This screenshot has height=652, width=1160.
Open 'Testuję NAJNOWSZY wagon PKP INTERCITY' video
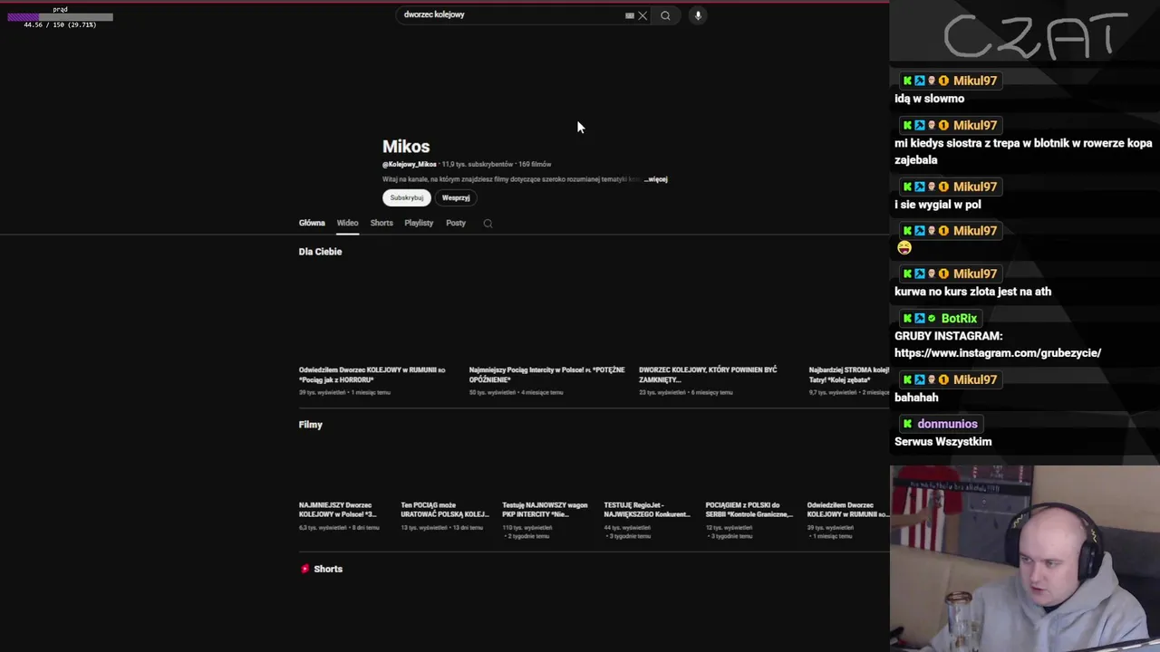point(546,510)
